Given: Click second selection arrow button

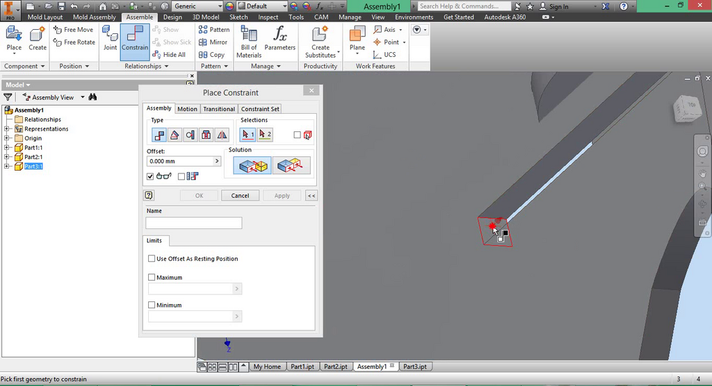Looking at the screenshot, I should pyautogui.click(x=265, y=135).
